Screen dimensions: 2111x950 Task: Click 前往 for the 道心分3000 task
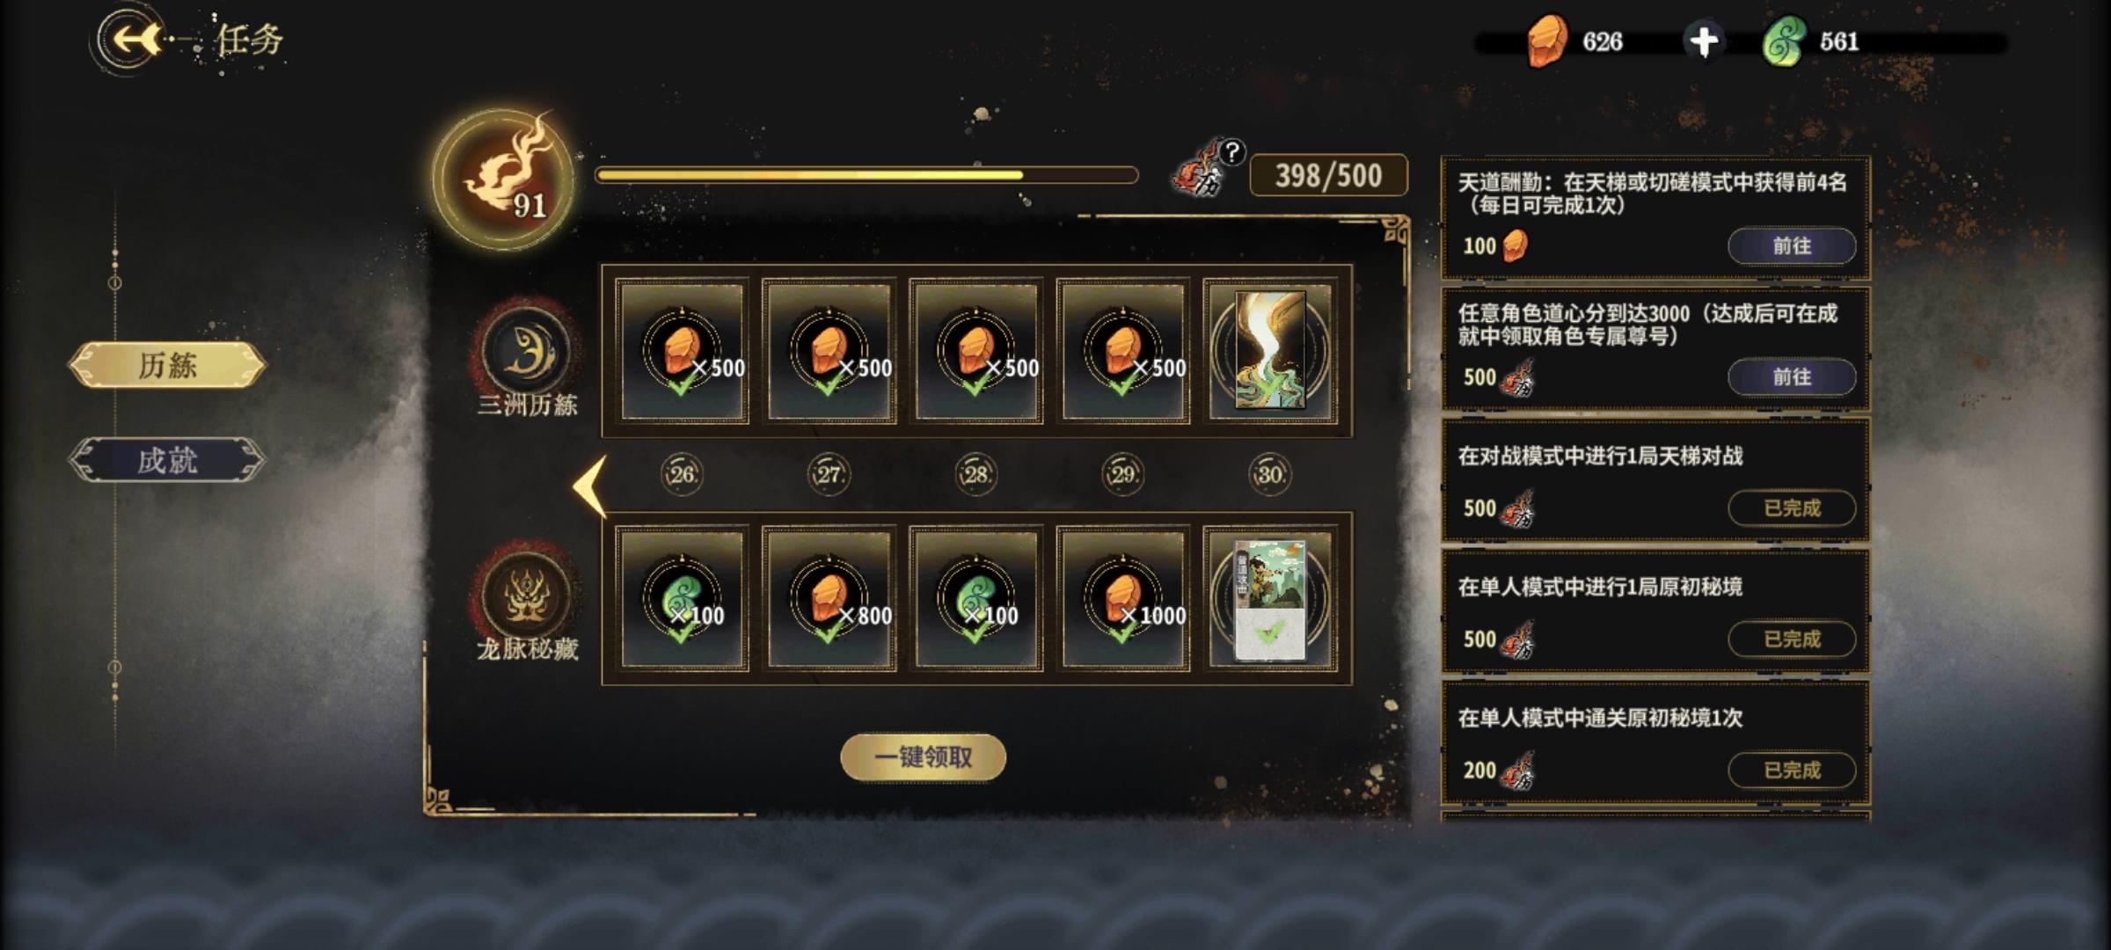1792,376
